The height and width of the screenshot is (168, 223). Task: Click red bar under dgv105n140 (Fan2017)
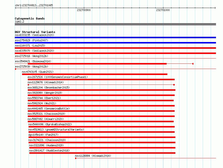click(102, 137)
